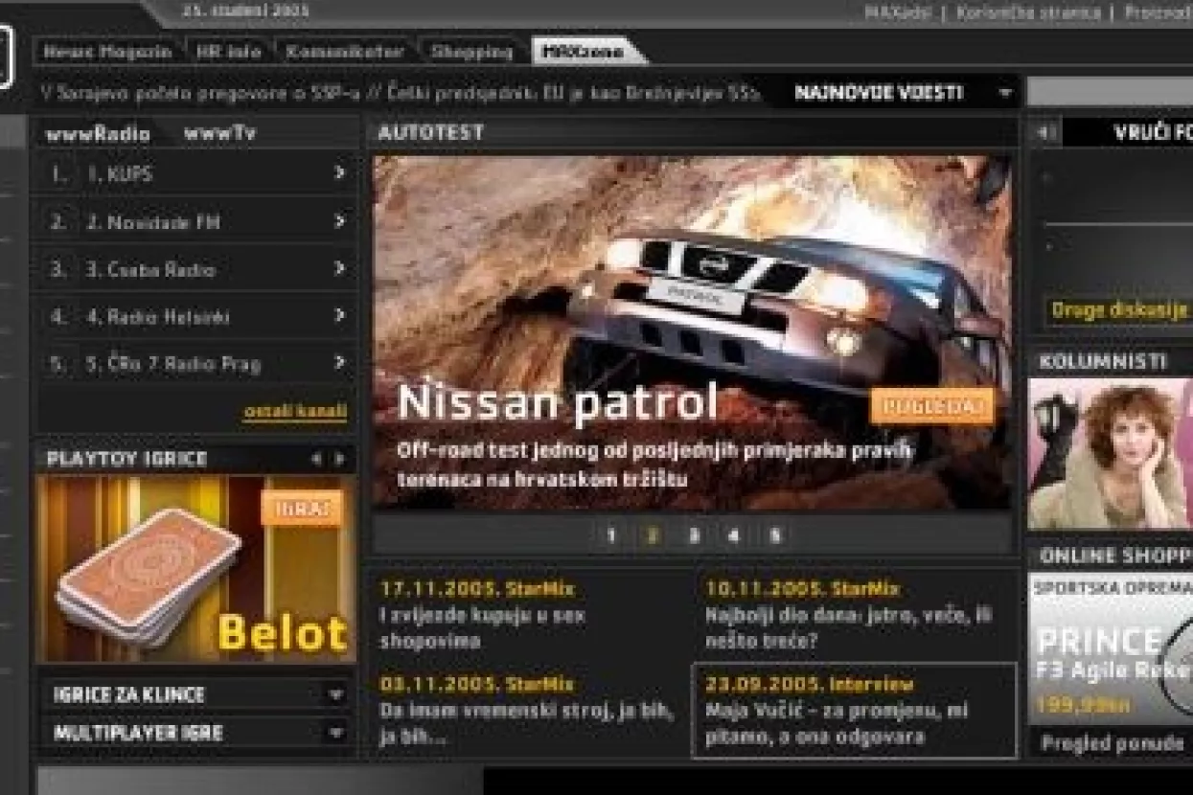
Task: Open the Komunikator tab
Action: 345,52
